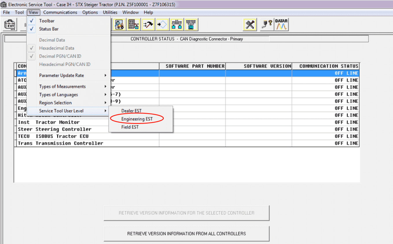The width and height of the screenshot is (393, 244).
Task: Click the binary data download toolbar icon
Action: [191, 25]
